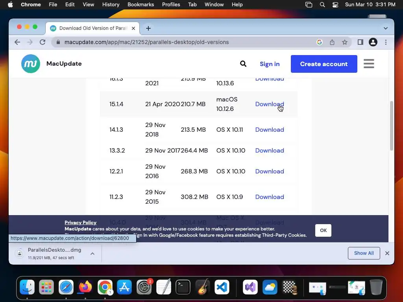Click the Create account button
403x302 pixels.
click(x=324, y=64)
